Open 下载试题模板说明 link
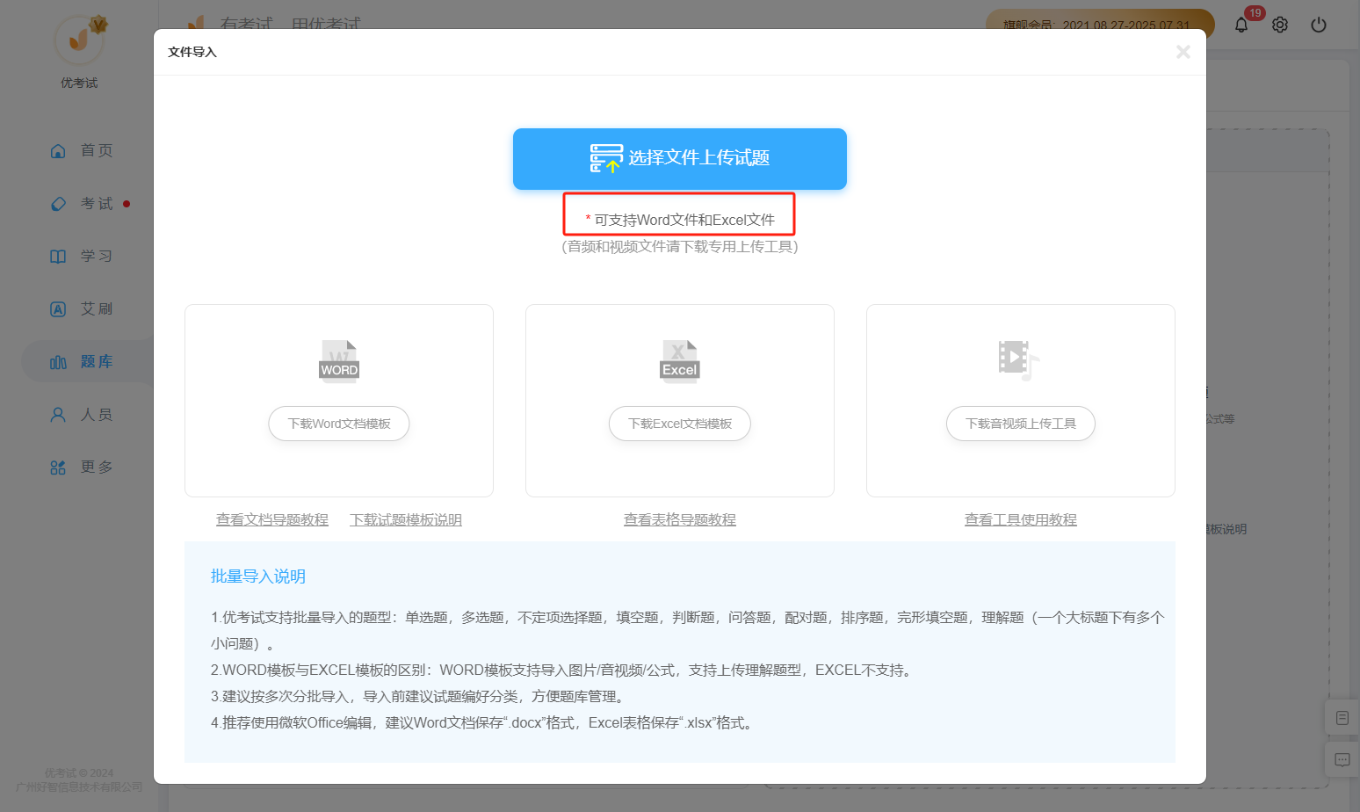1360x812 pixels. point(406,519)
